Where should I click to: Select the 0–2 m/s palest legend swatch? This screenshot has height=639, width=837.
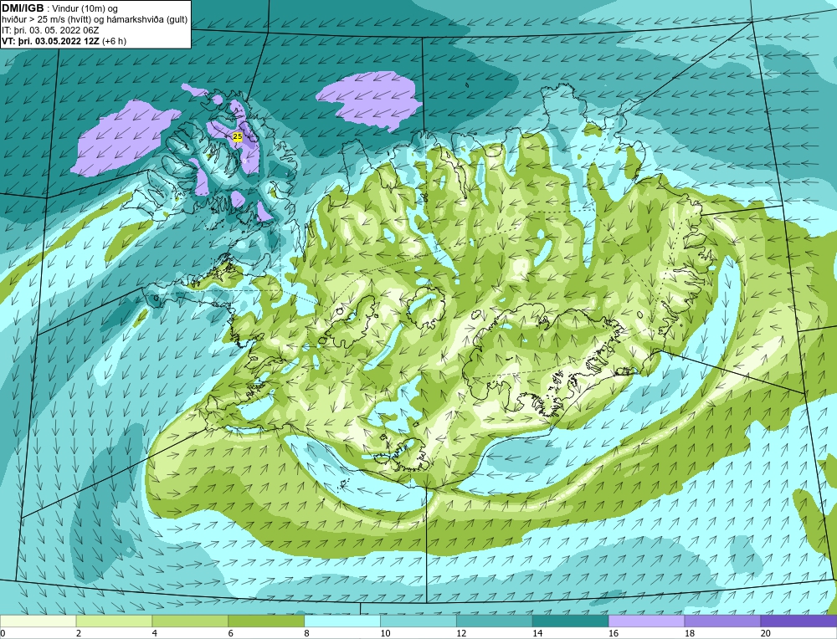39,621
